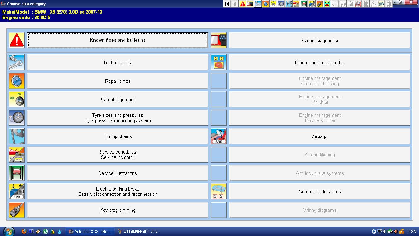The width and height of the screenshot is (419, 236).
Task: Click the first-page arrow in the top toolbar
Action: coord(227,4)
